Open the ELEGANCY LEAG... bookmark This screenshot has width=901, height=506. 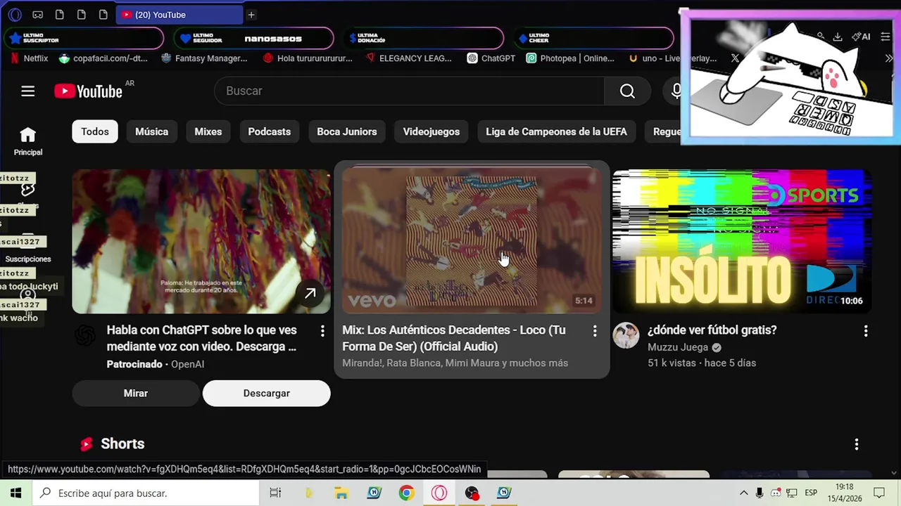coord(409,58)
